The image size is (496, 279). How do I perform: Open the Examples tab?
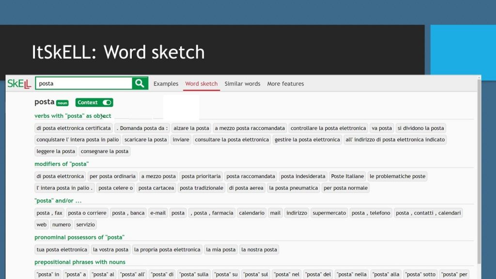[166, 84]
